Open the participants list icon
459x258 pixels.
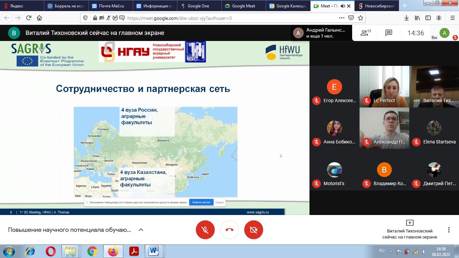365,33
